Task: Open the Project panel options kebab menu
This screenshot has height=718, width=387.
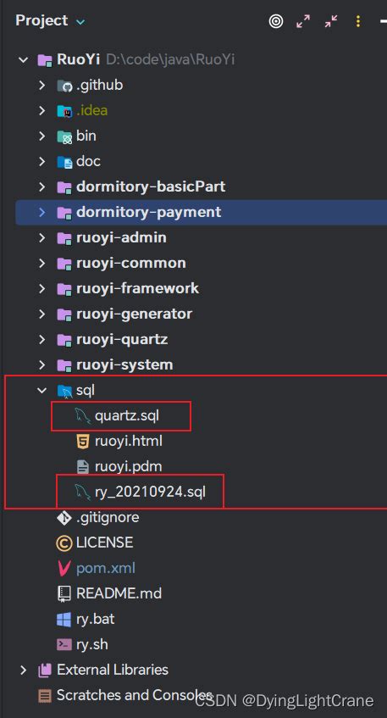Action: 358,20
